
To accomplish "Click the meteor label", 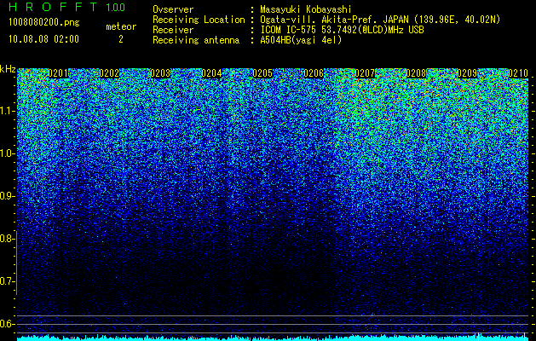I will 121,26.
